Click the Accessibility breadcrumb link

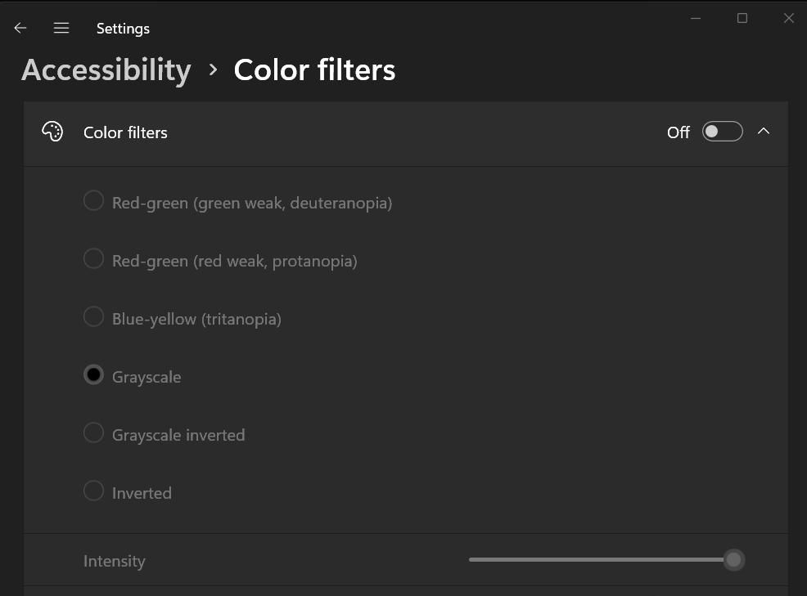(106, 70)
